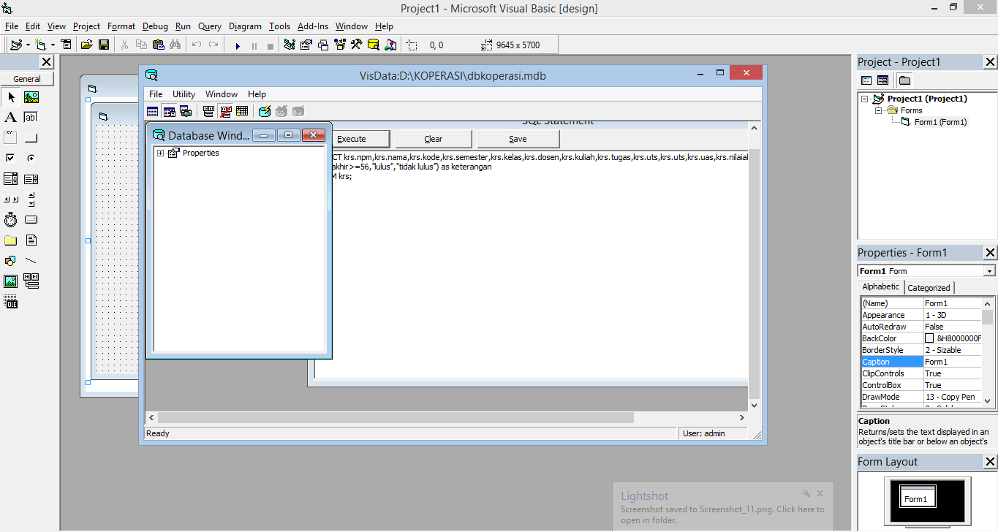Image resolution: width=998 pixels, height=532 pixels.
Task: Switch to Categorized properties tab
Action: click(x=929, y=288)
